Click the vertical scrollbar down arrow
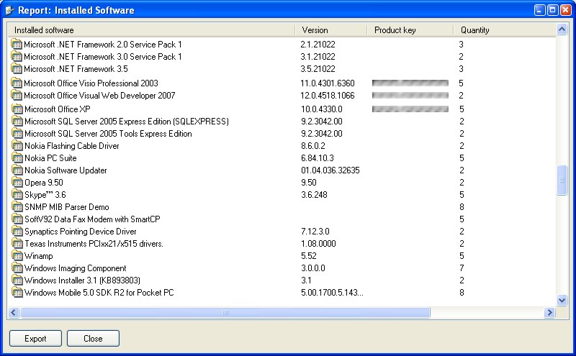 point(562,300)
